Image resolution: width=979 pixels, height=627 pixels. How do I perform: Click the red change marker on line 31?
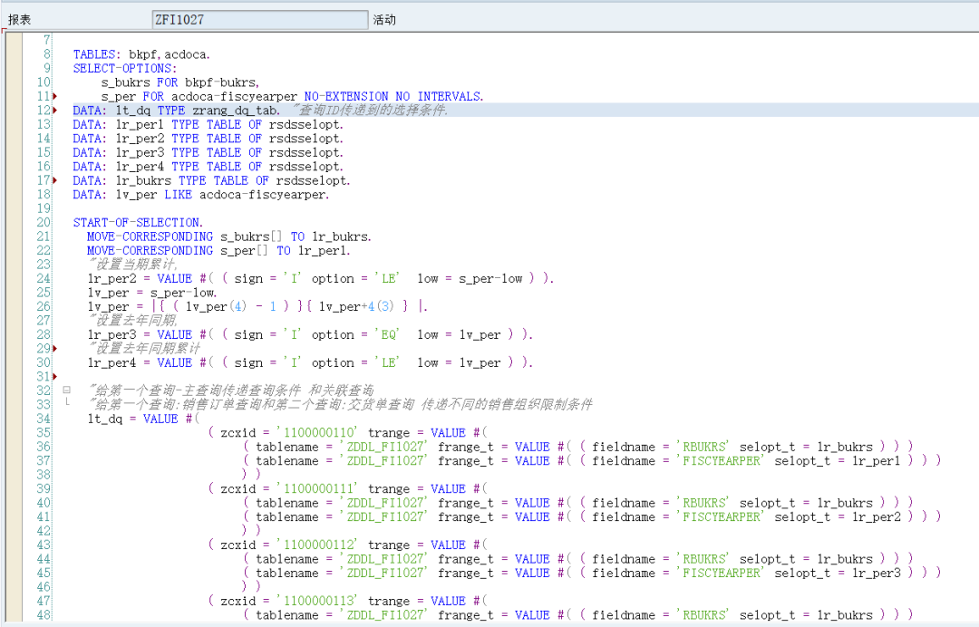point(55,377)
